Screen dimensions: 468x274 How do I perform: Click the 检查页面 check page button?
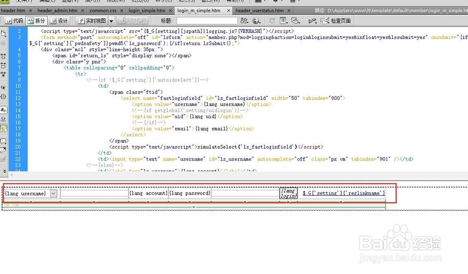[x=336, y=21]
